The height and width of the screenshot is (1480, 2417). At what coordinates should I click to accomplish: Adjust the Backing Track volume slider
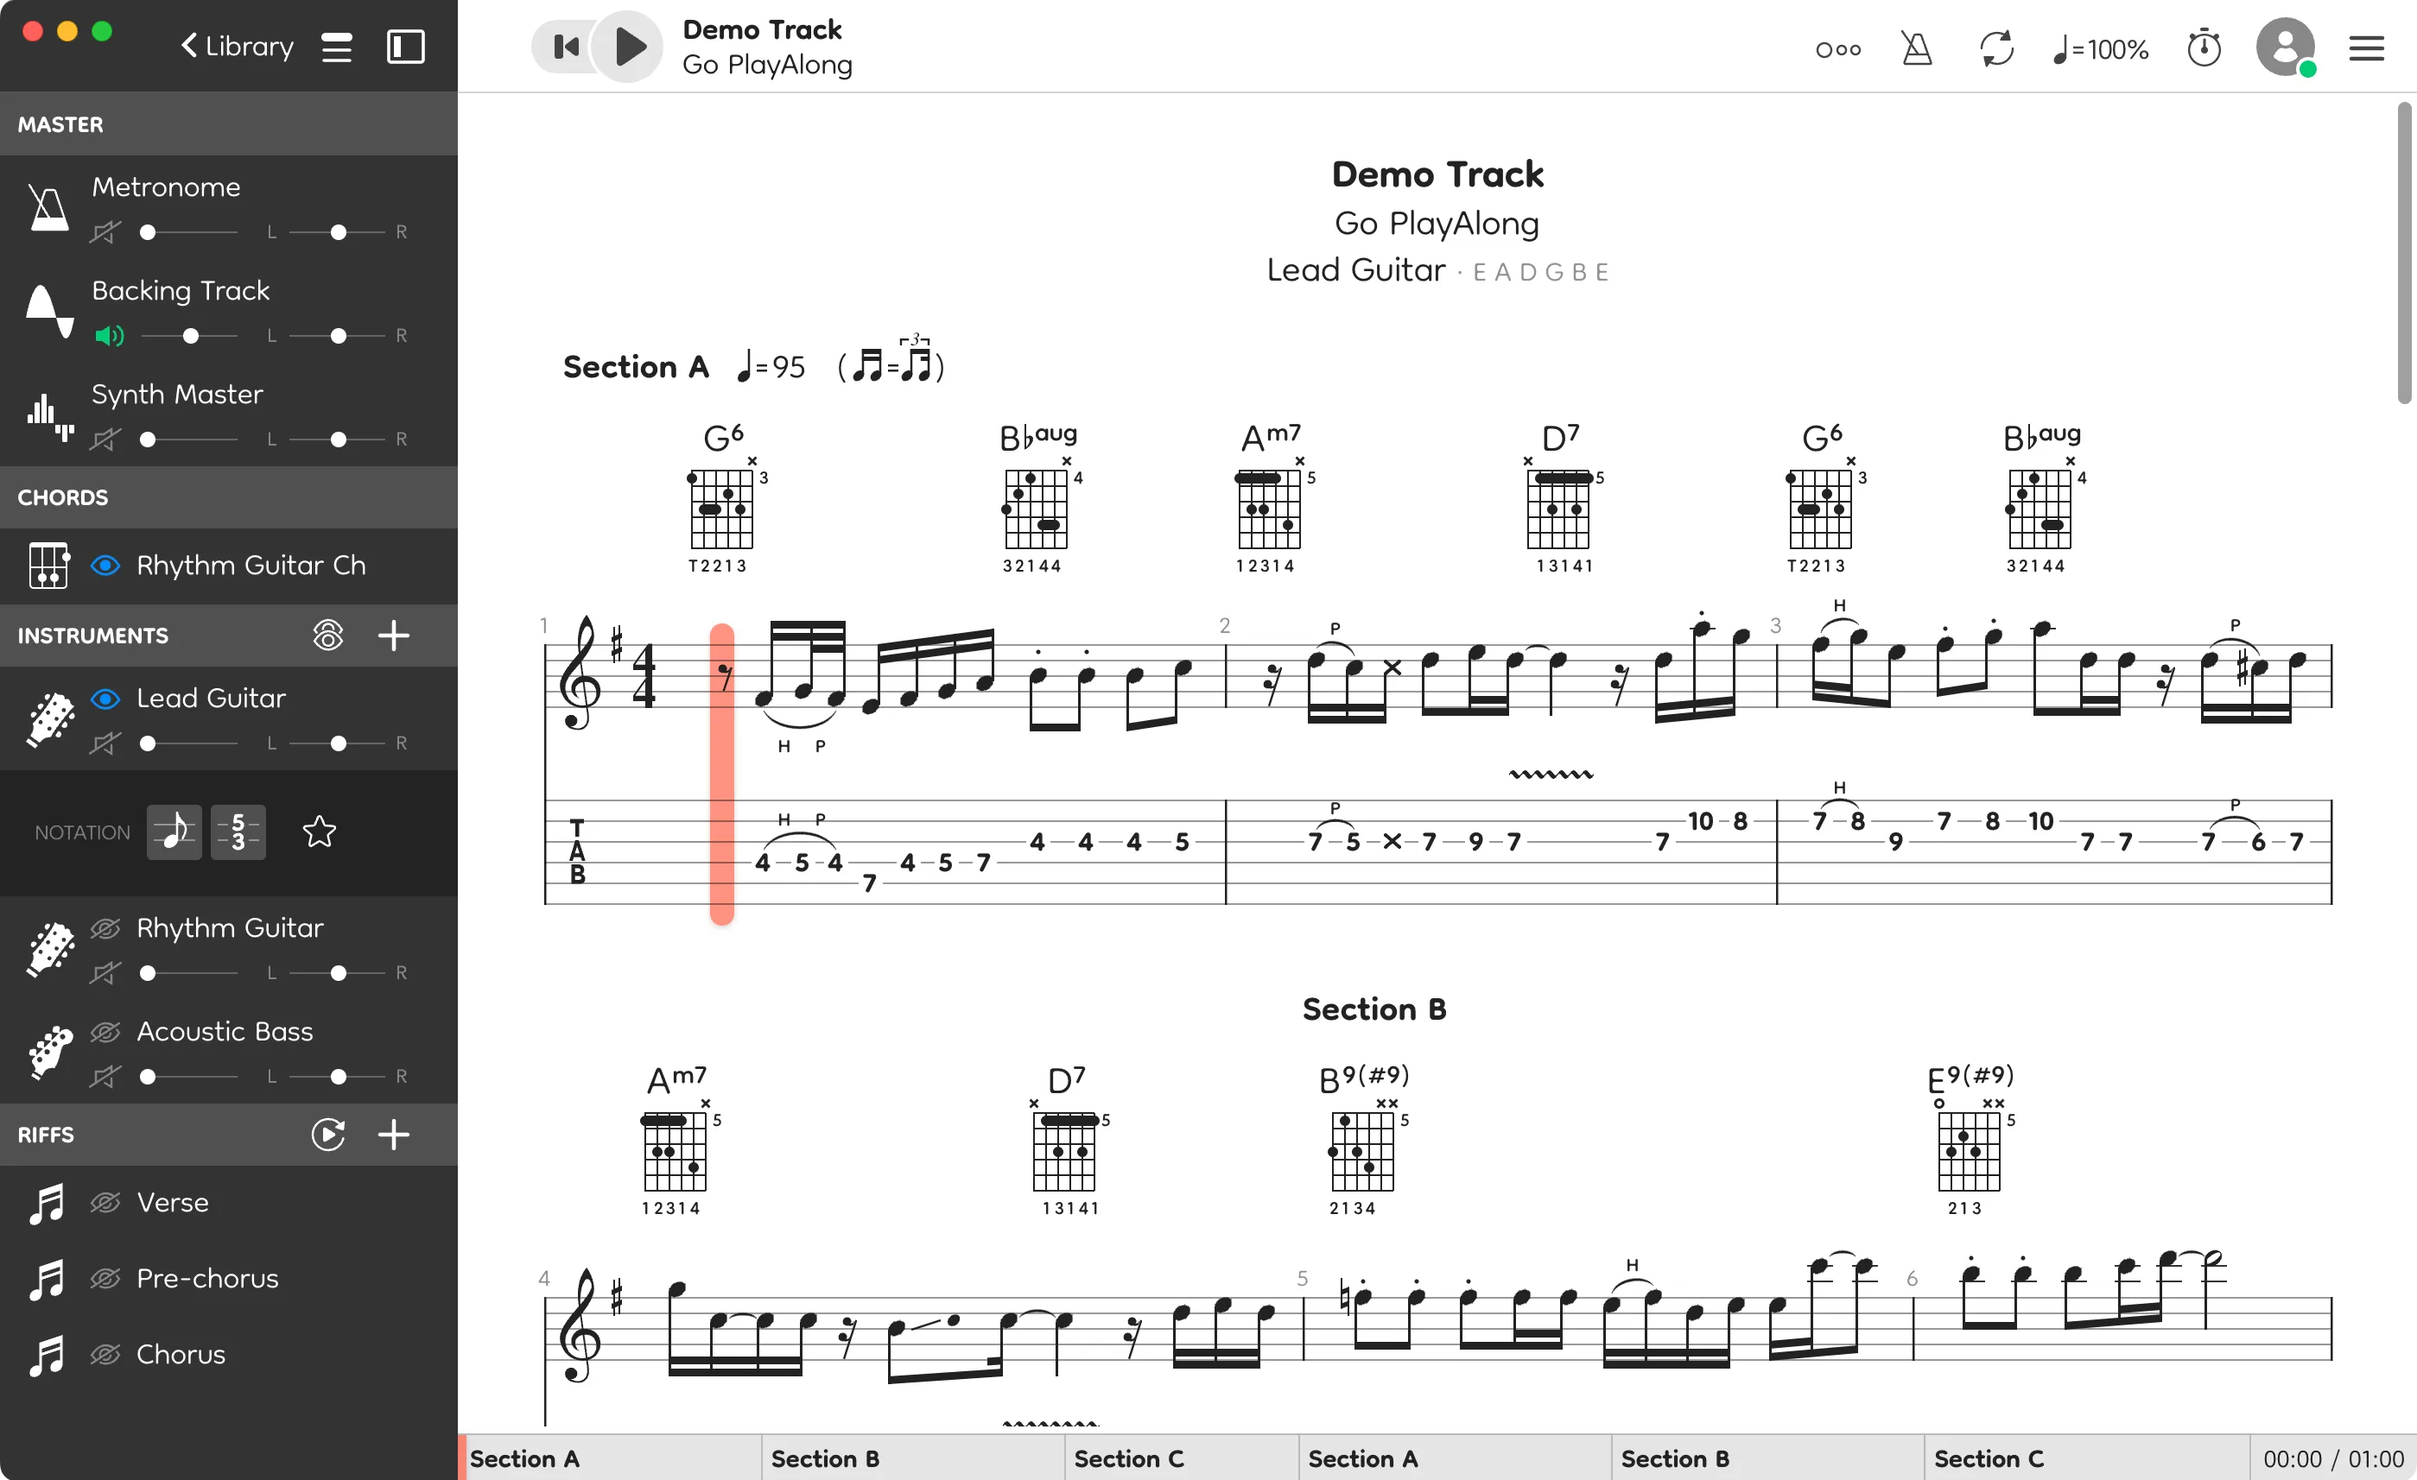(190, 337)
